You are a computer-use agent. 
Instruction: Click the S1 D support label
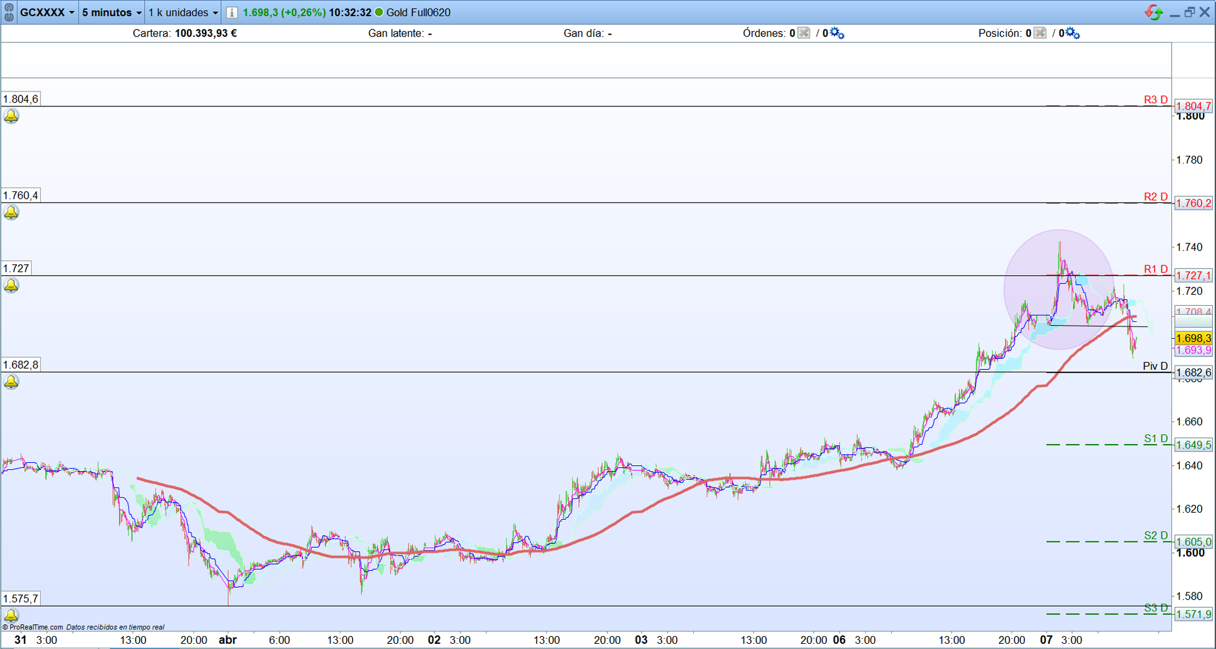(x=1156, y=439)
